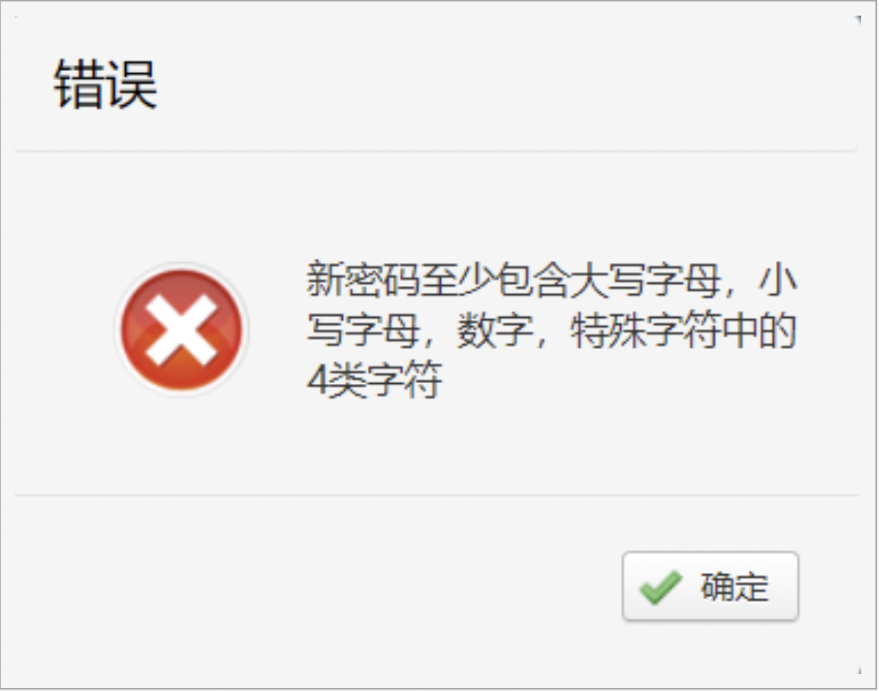Click the small corner mark at top right
Viewport: 879px width, 691px height.
858,19
